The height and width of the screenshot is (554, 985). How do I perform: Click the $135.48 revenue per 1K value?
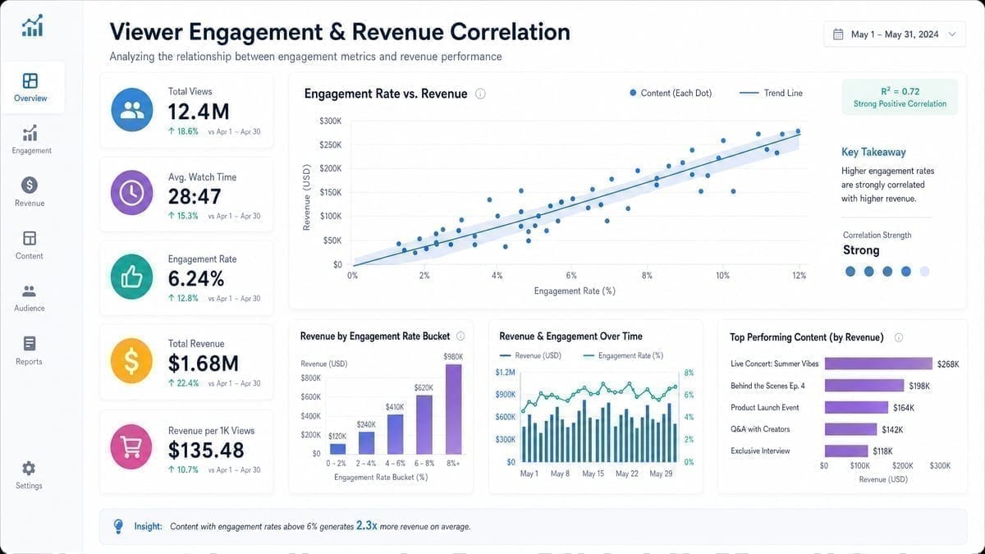[206, 450]
